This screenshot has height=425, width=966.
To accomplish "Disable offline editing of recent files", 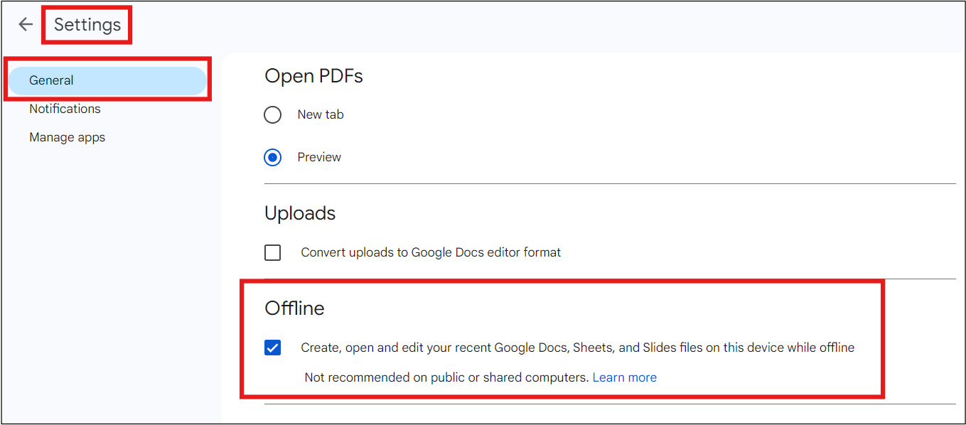I will point(272,348).
